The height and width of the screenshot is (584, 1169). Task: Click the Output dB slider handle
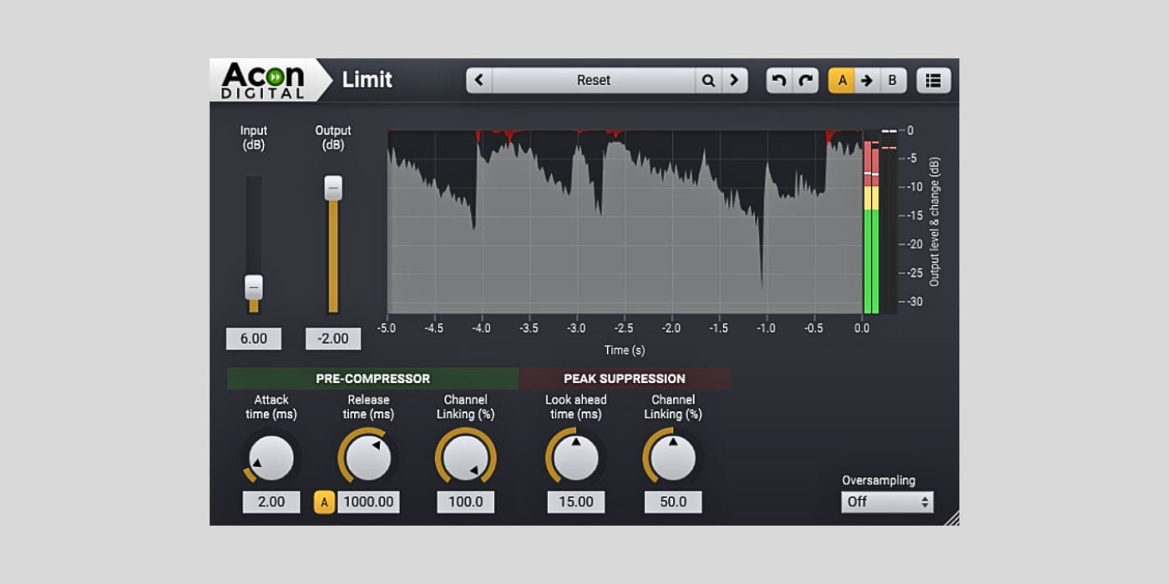tap(333, 189)
